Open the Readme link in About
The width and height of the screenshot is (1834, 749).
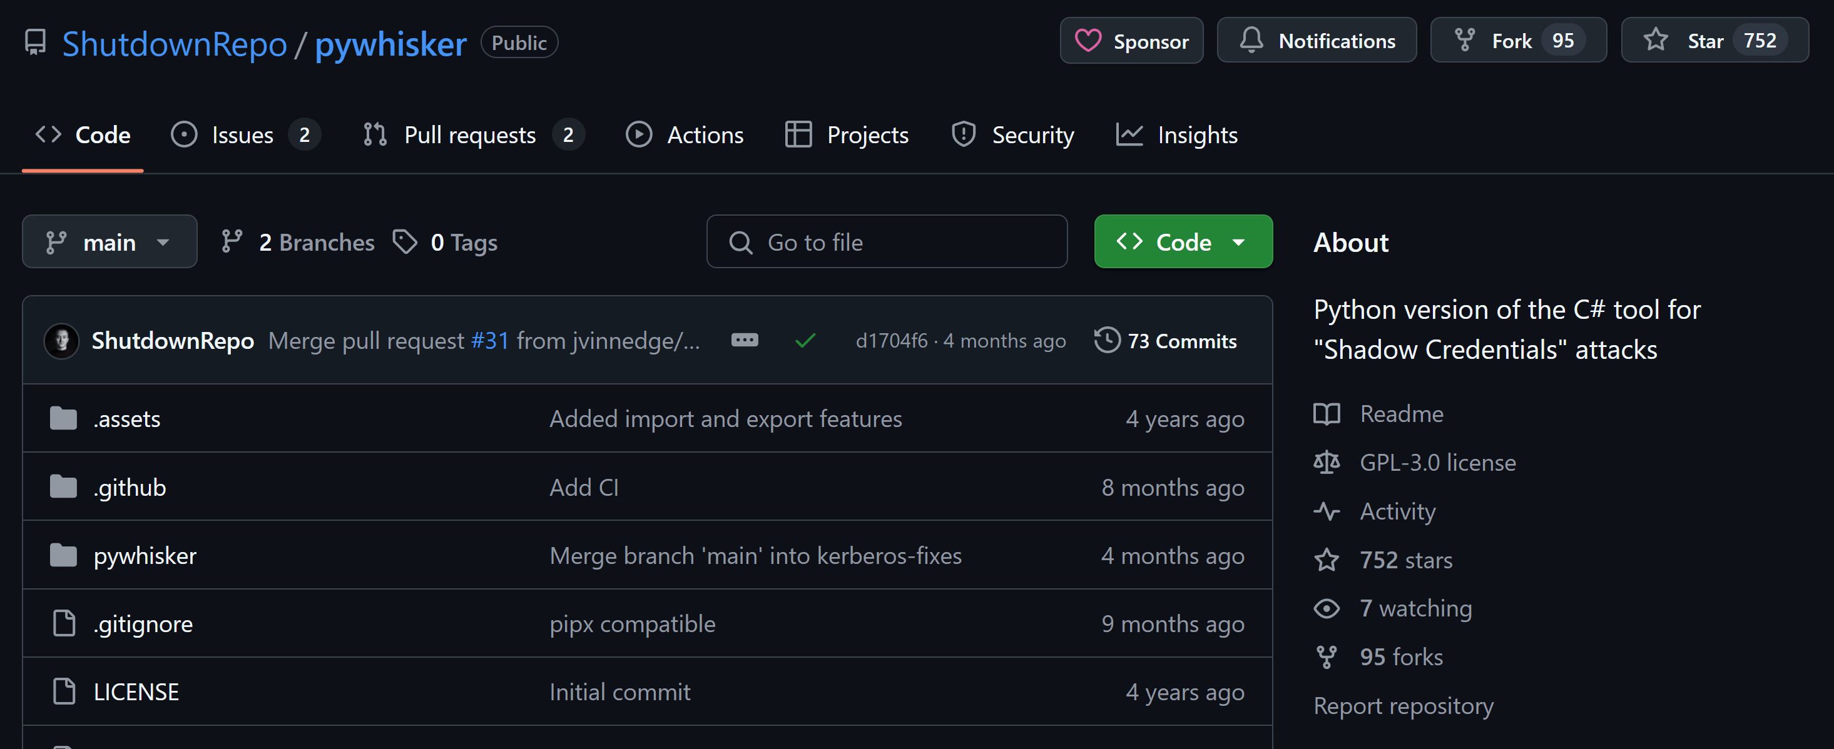pyautogui.click(x=1401, y=413)
